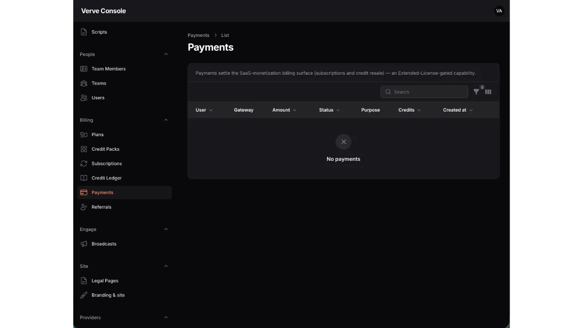Sort the table by User column
The image size is (583, 328).
204,110
